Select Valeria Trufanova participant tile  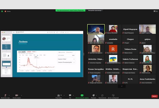(130, 59)
